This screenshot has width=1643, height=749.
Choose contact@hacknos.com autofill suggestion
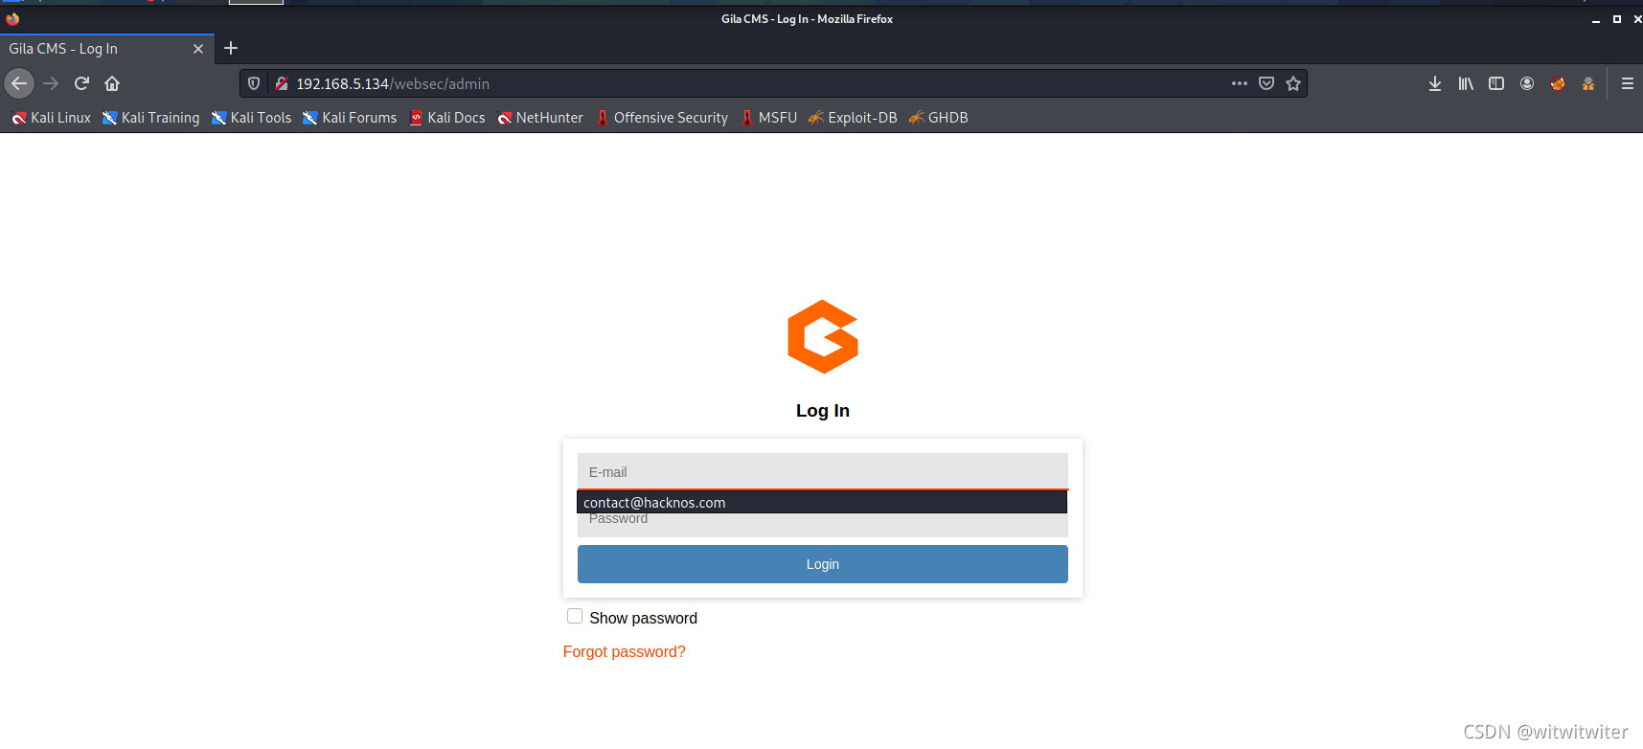click(822, 502)
